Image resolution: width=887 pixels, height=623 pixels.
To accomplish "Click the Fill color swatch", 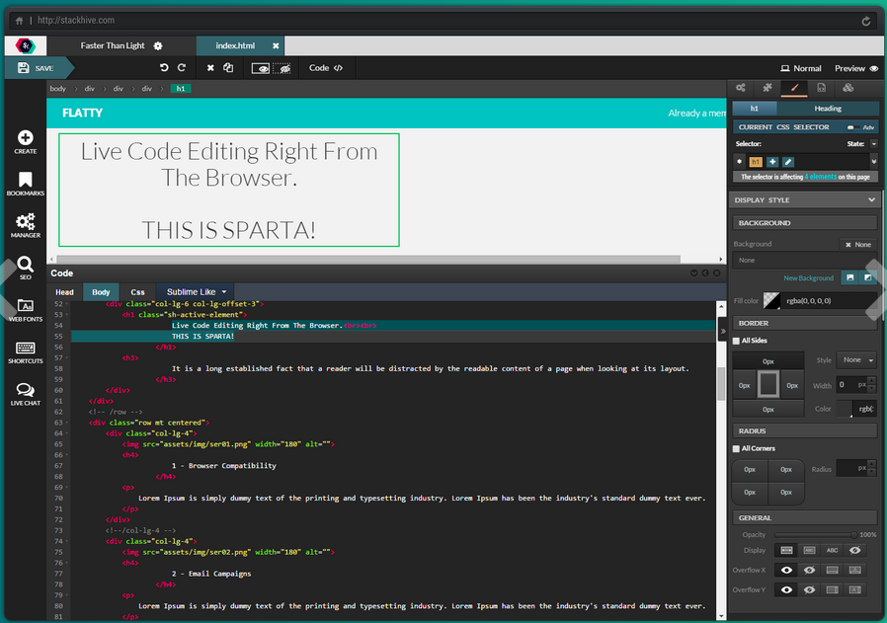I will click(770, 300).
